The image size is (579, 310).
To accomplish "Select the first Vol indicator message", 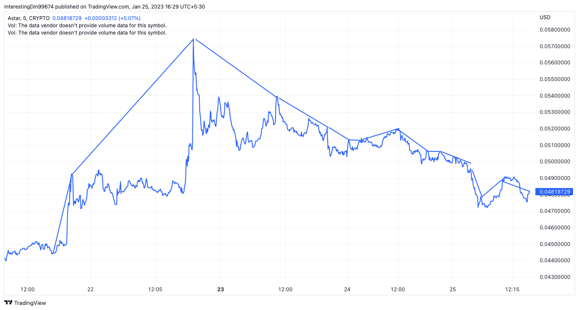I will [87, 26].
